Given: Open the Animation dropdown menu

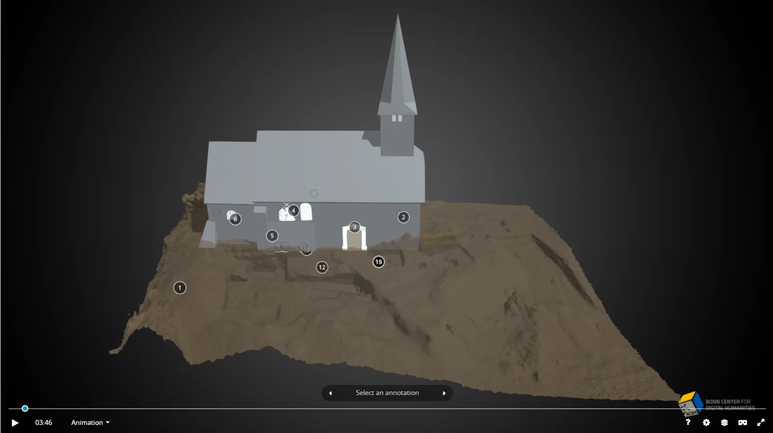Looking at the screenshot, I should tap(90, 423).
